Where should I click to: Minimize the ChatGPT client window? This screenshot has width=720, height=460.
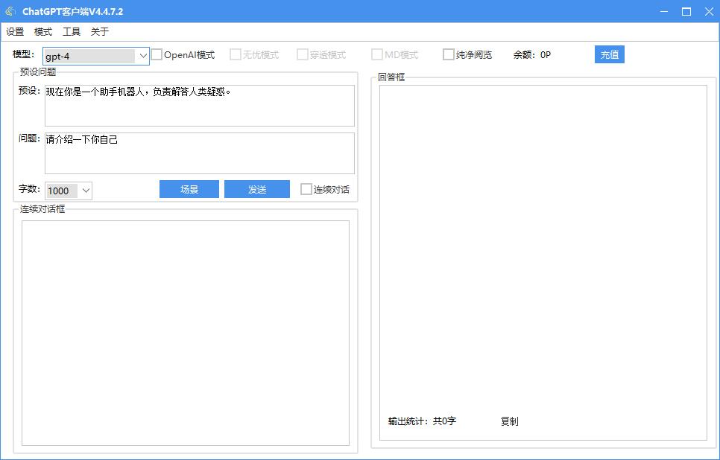pos(664,11)
